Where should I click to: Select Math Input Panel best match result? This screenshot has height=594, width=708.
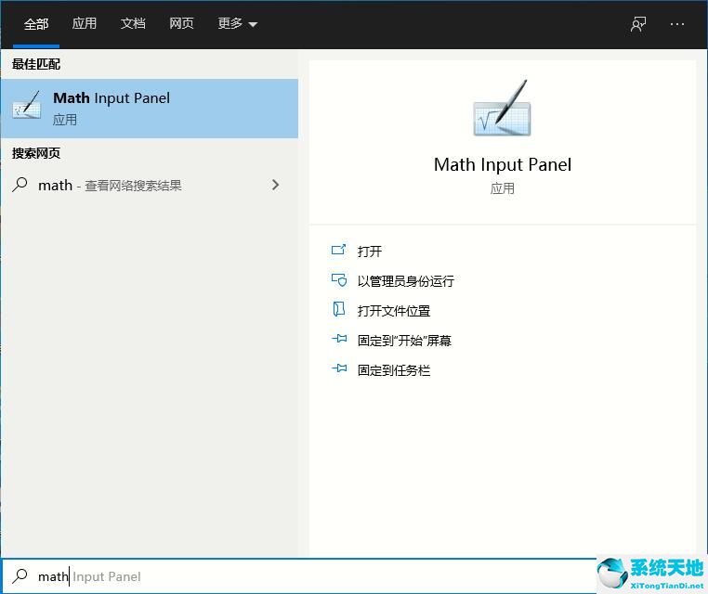tap(150, 109)
